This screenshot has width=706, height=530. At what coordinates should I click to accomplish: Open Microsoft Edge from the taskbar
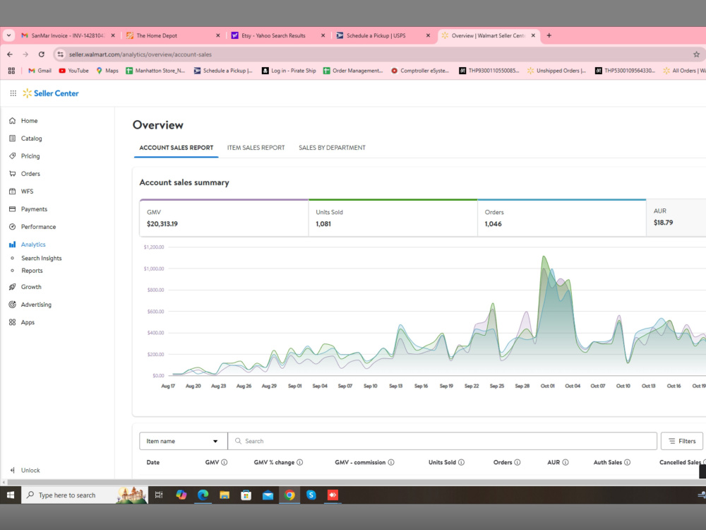click(x=203, y=495)
